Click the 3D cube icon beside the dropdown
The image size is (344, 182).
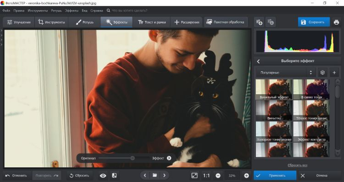[322, 72]
